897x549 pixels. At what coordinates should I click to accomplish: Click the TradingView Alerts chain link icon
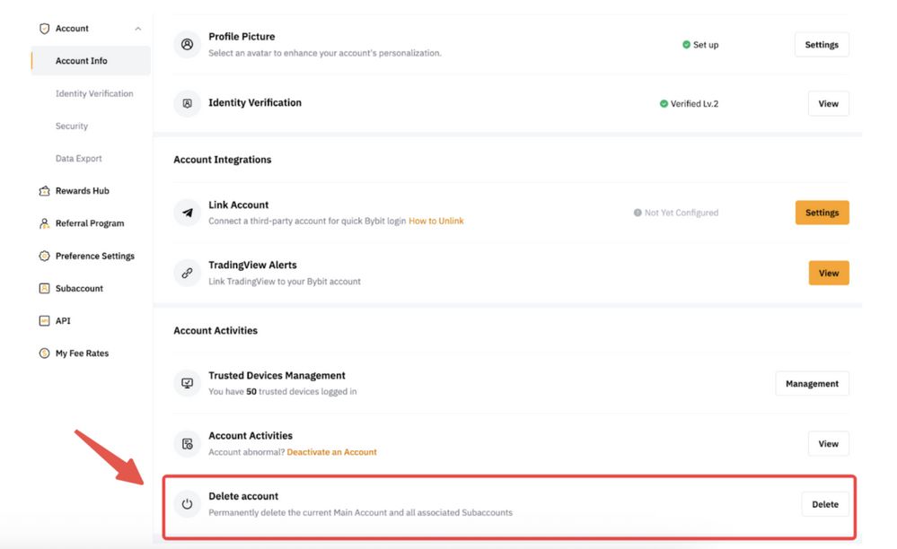pyautogui.click(x=187, y=273)
